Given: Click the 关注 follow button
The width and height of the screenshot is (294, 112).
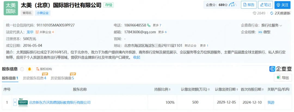Looking at the screenshot, I should (x=282, y=5).
